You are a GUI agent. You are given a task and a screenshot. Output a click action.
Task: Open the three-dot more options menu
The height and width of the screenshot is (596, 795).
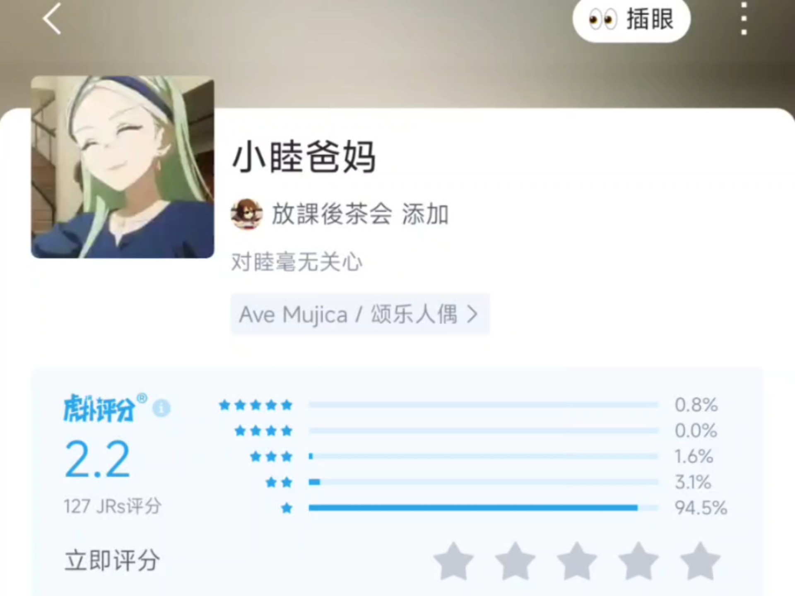coord(744,19)
